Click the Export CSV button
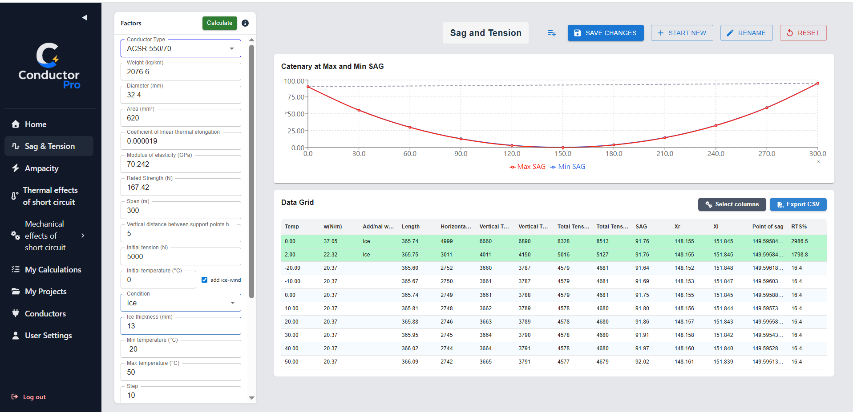 coord(798,204)
